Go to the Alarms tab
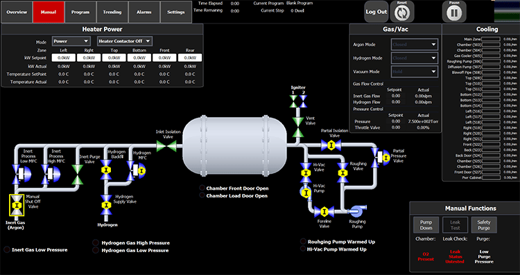 144,12
